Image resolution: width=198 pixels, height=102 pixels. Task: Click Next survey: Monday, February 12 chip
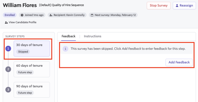(x=113, y=15)
